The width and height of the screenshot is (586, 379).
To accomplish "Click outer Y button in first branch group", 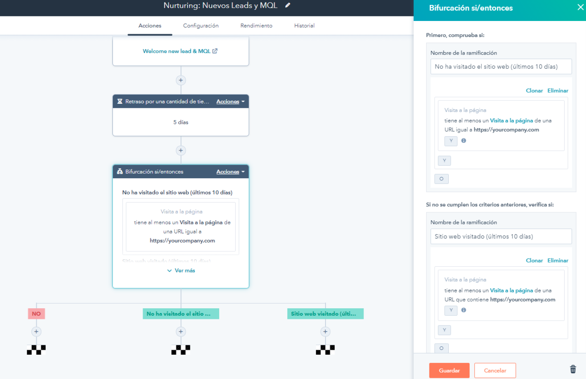I will (x=444, y=160).
